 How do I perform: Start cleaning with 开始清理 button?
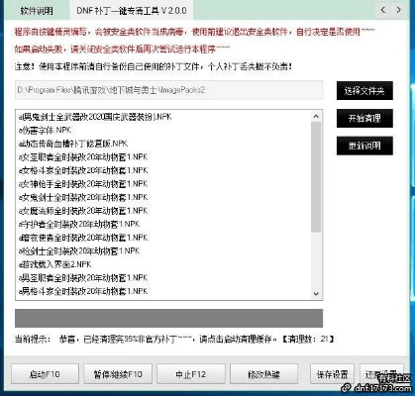(364, 118)
